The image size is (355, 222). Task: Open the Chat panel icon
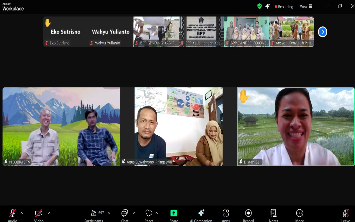125,213
